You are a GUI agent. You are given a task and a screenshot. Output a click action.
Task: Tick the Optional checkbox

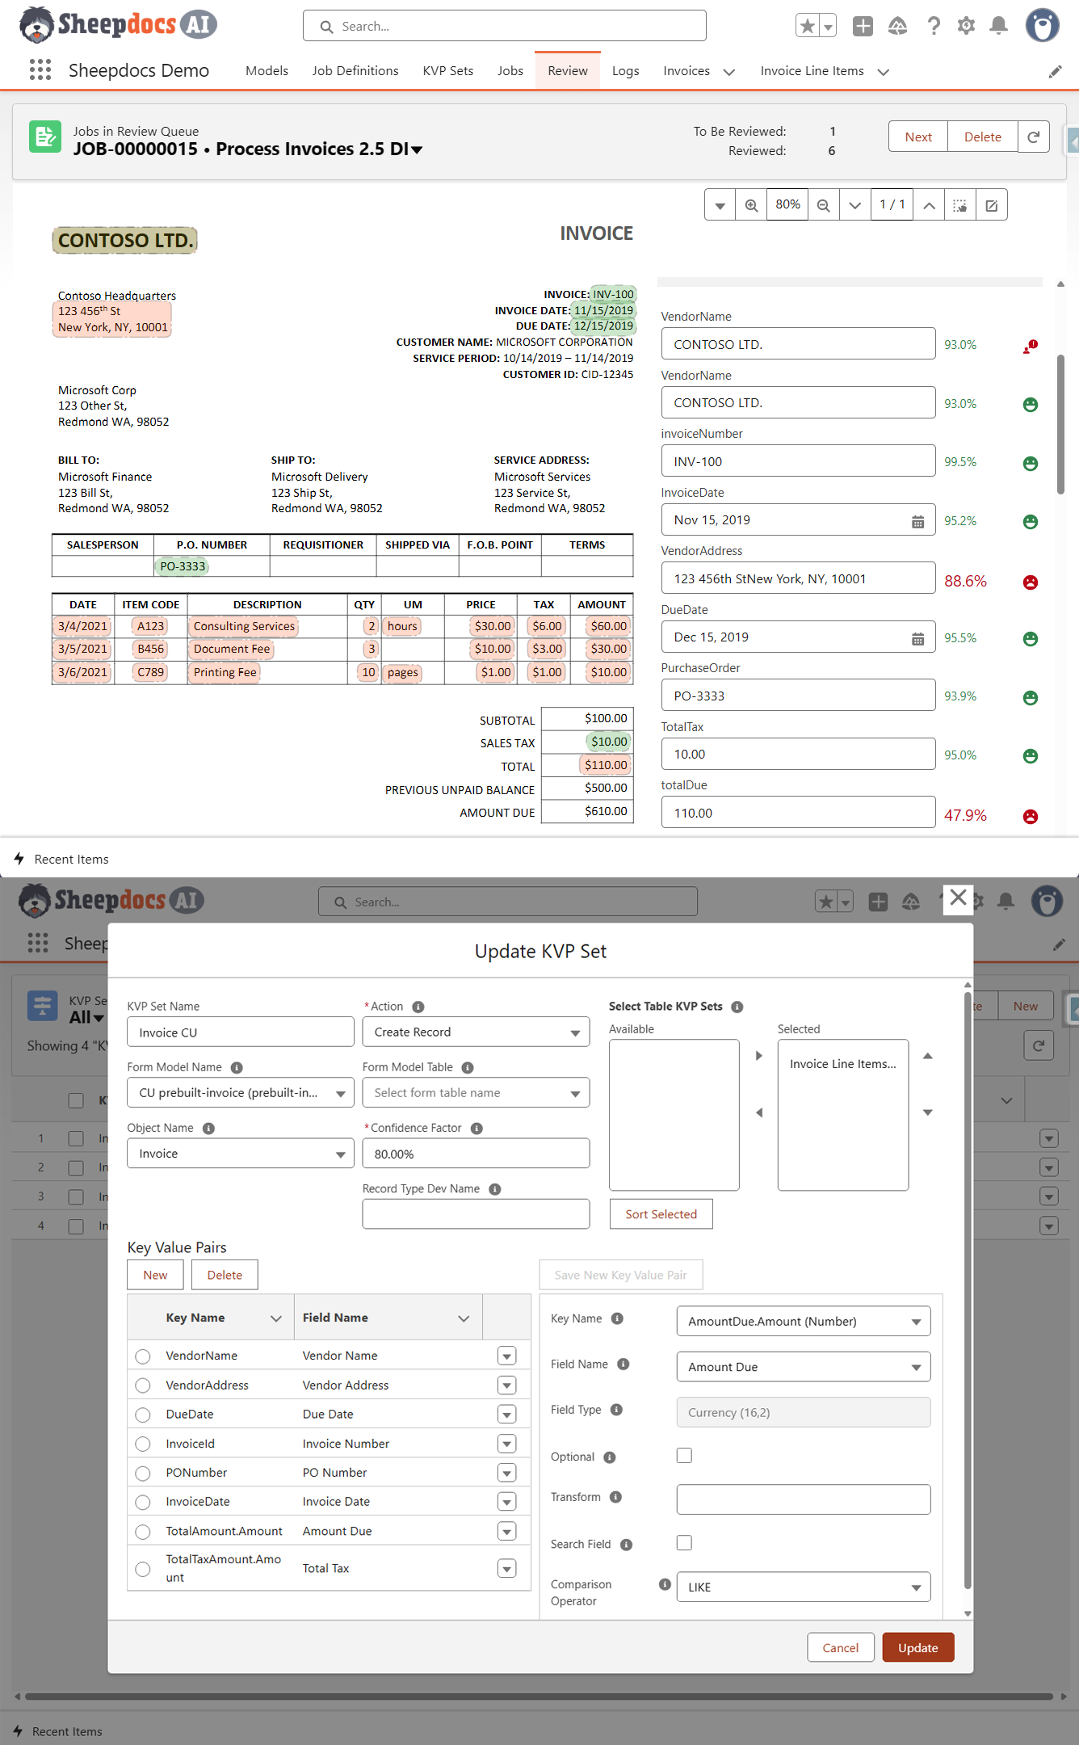(684, 1456)
